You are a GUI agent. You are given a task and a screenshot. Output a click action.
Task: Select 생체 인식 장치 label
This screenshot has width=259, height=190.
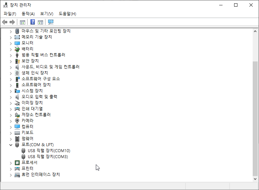35,73
